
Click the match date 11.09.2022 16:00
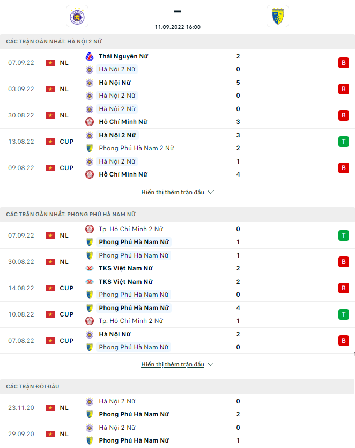(x=177, y=27)
